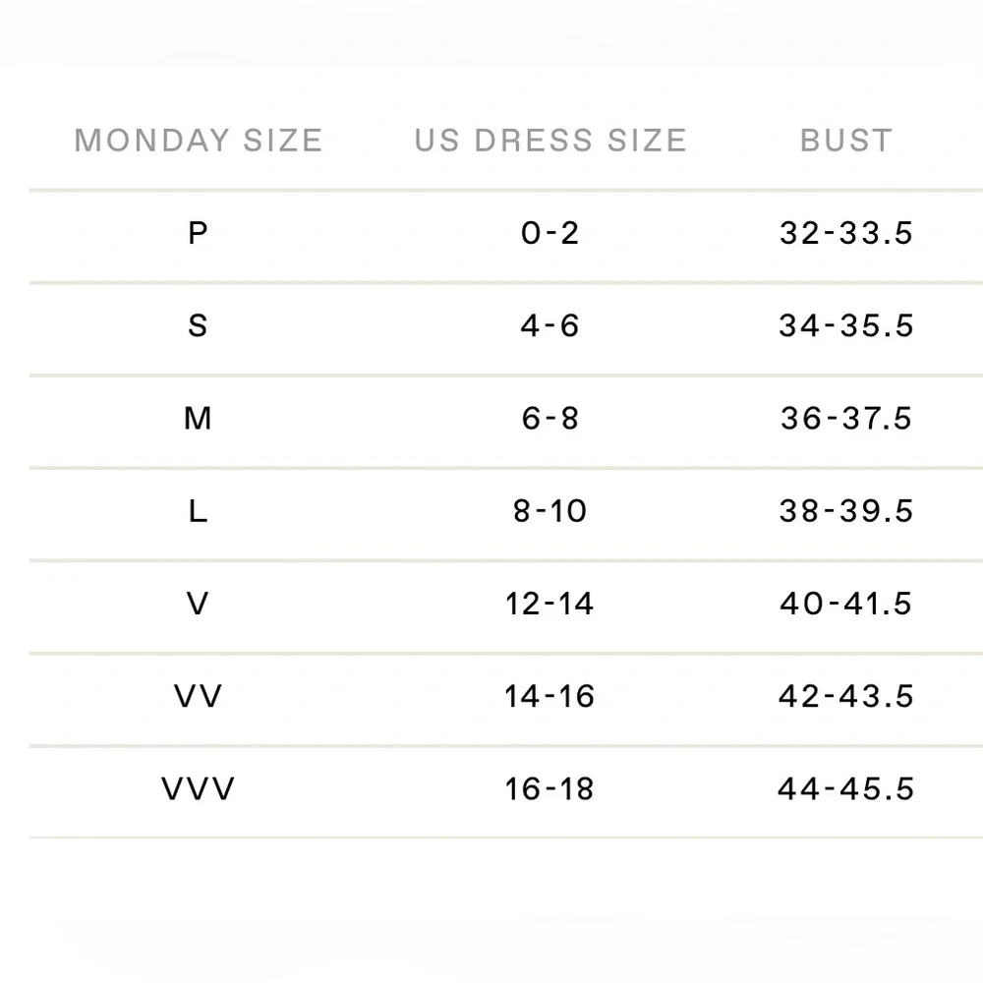Select the V size row label
Viewport: 983px width, 983px height.
click(x=198, y=604)
